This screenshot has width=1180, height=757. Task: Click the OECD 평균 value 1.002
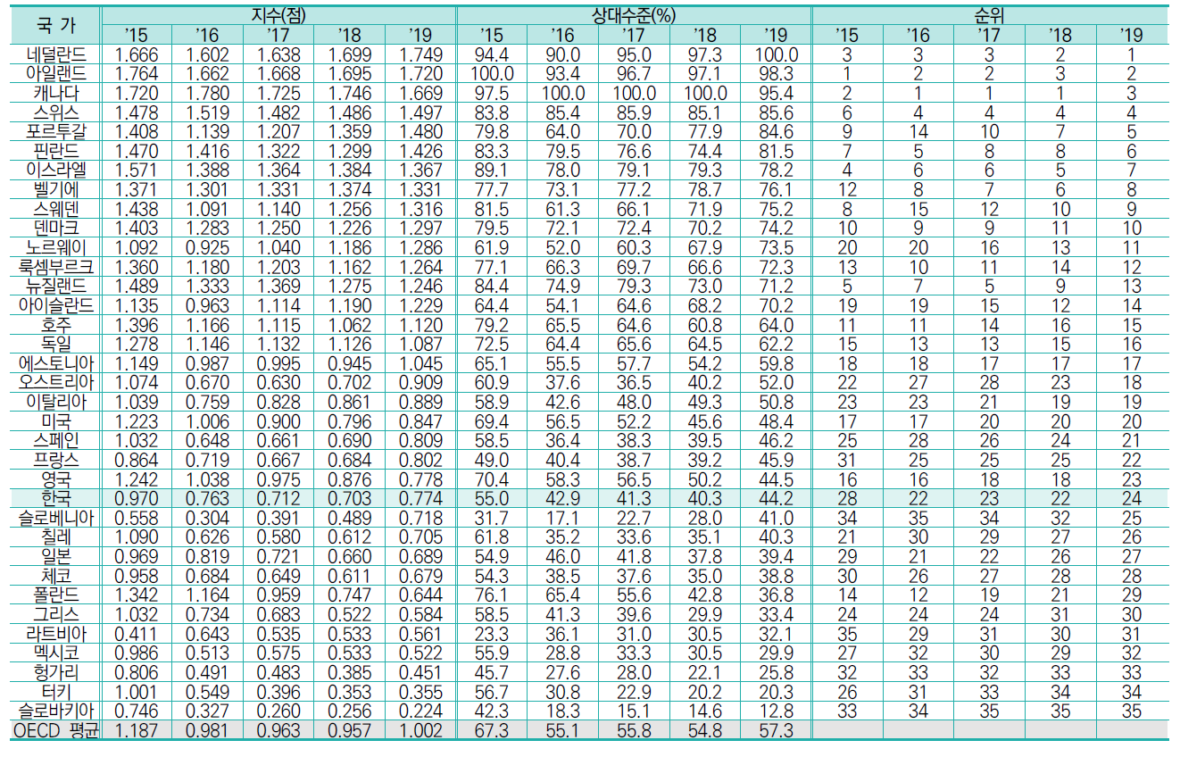point(420,729)
